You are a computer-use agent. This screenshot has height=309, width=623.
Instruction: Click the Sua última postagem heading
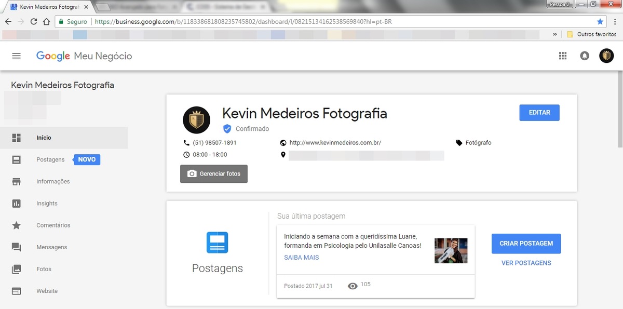click(x=311, y=216)
